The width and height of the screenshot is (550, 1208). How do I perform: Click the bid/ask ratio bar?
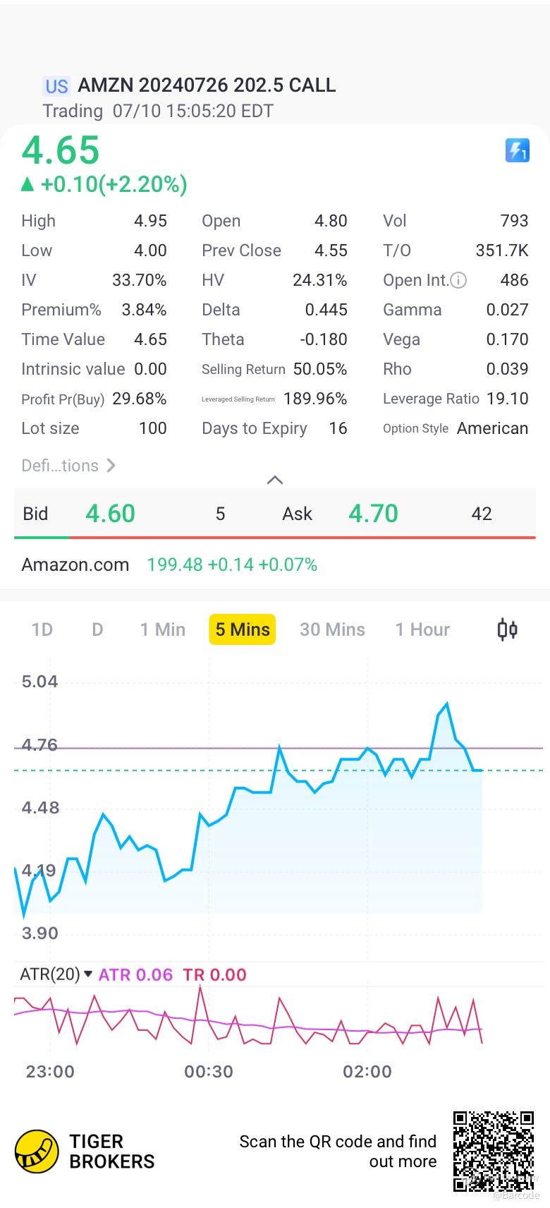(x=275, y=538)
